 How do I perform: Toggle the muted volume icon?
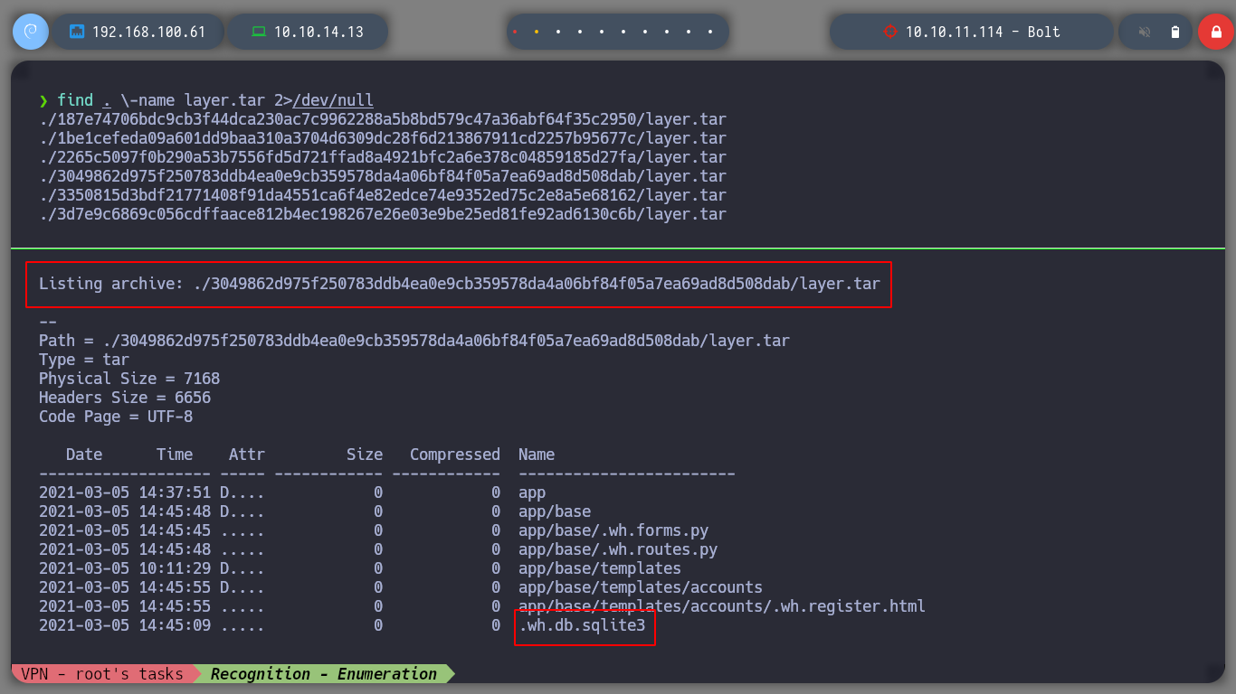1145,32
